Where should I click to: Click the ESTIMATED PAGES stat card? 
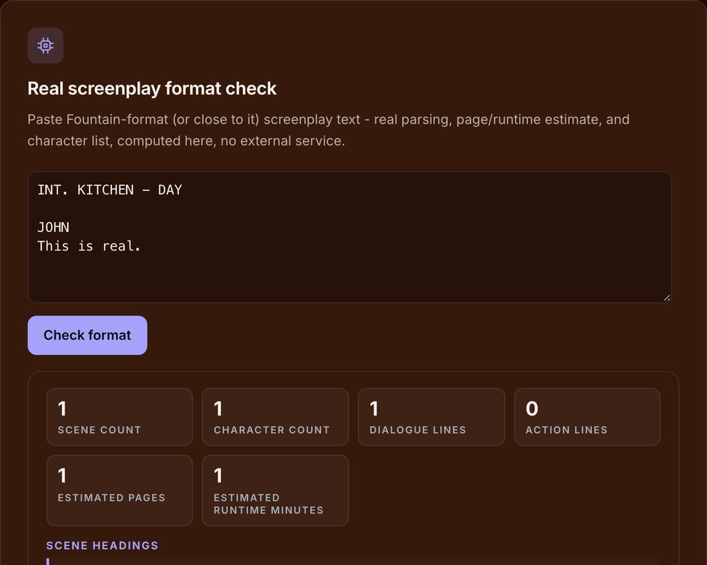(x=120, y=490)
